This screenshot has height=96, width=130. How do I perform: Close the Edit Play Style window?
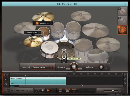coord(125,4)
